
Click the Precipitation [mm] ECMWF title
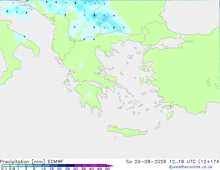[x=32, y=162]
